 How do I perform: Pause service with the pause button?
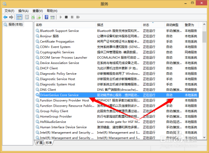pyautogui.click(x=72, y=17)
